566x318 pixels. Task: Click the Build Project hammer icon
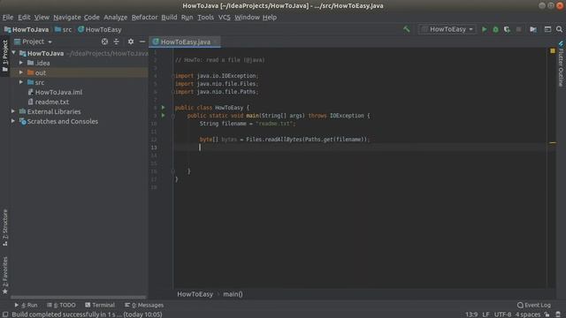point(407,29)
